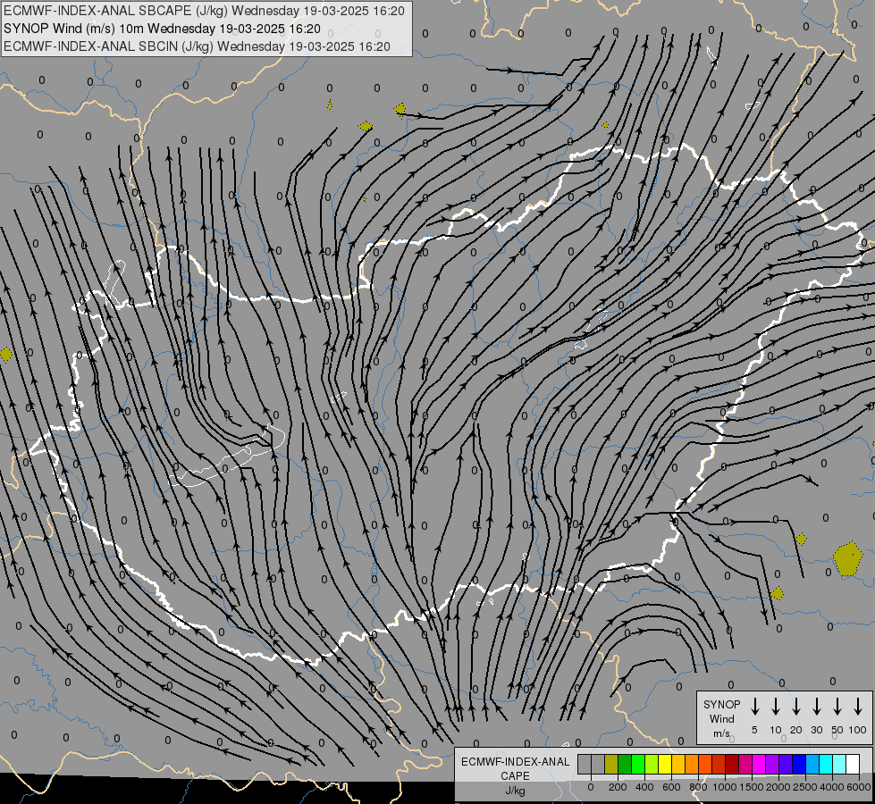Click the ECMWF-INDEX-ANAL legend label
875x804 pixels.
(x=515, y=762)
